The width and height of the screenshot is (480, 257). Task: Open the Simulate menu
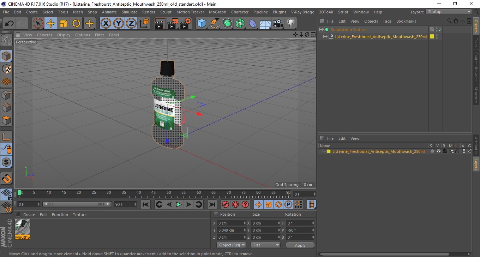pyautogui.click(x=130, y=12)
